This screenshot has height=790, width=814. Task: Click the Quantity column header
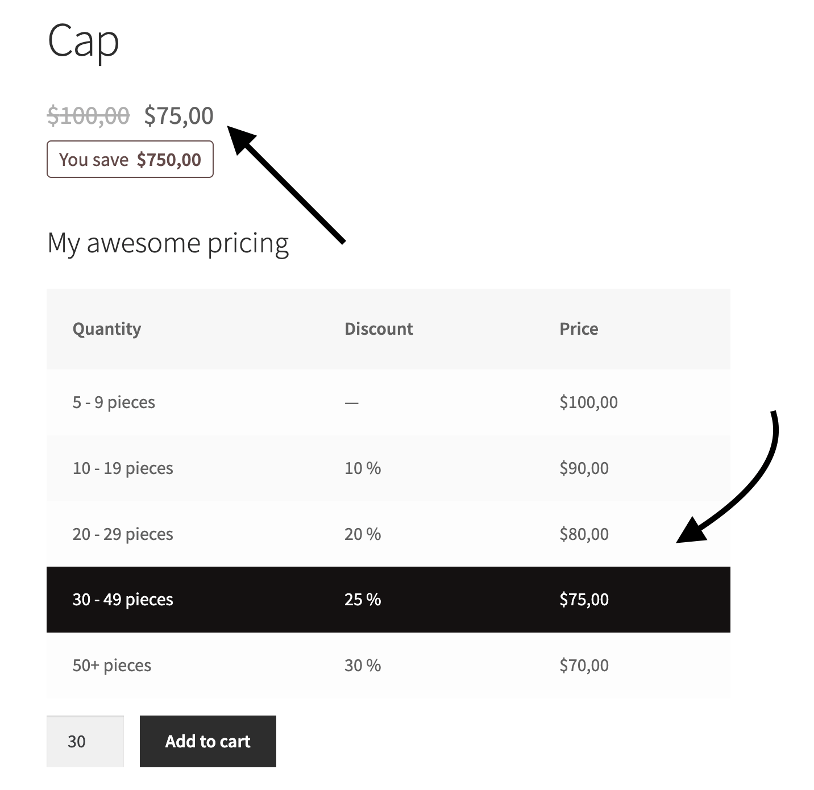point(107,329)
